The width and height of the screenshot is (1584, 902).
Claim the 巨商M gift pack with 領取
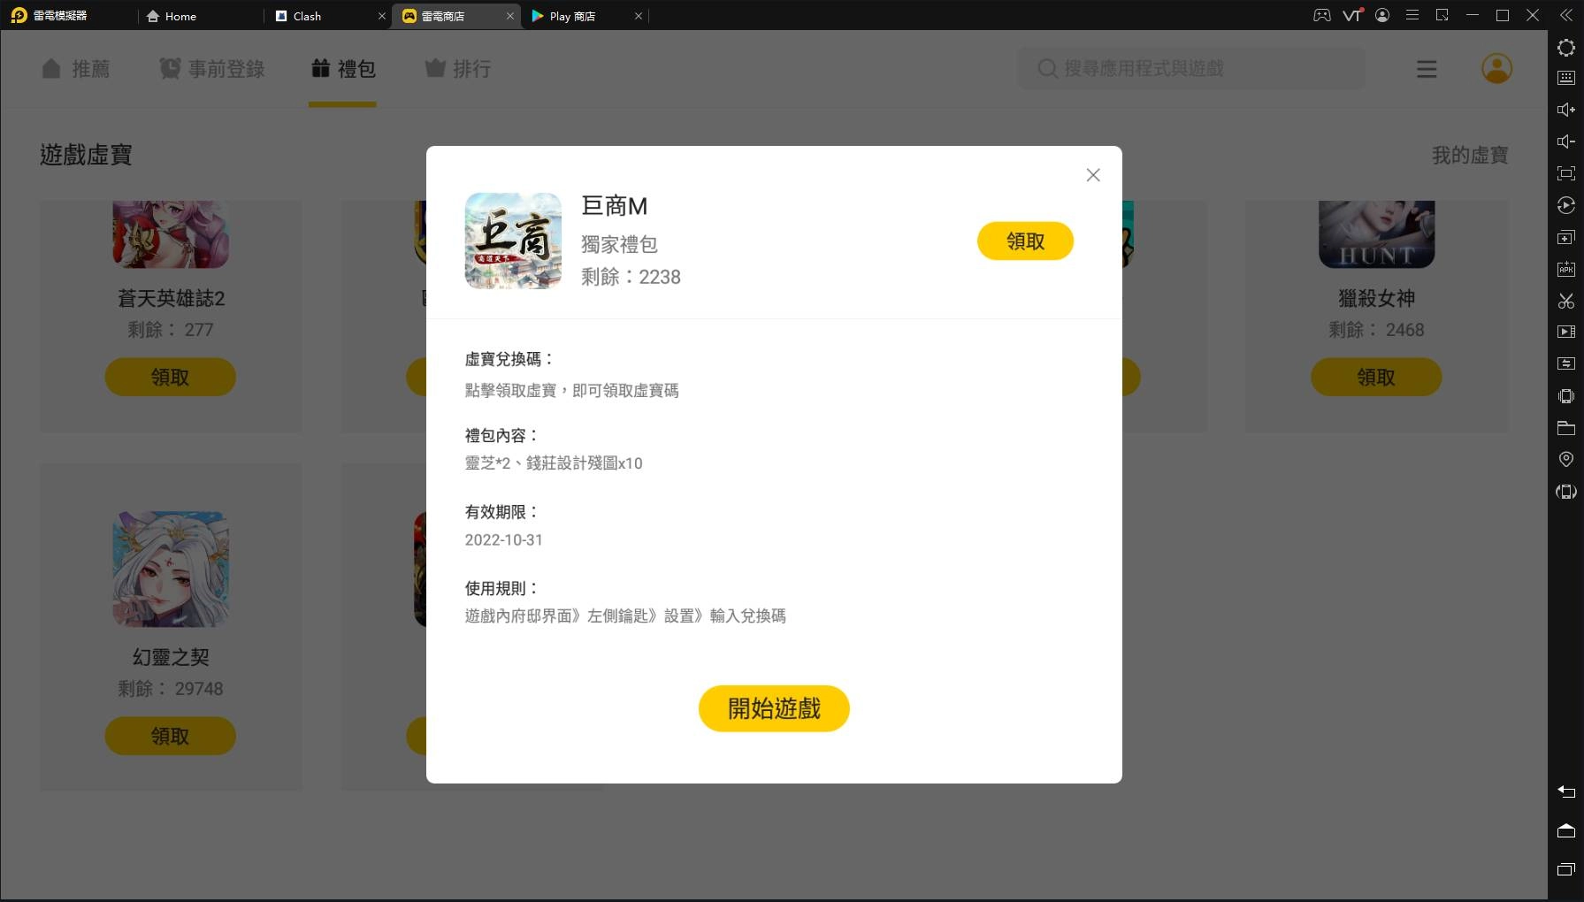1025,241
